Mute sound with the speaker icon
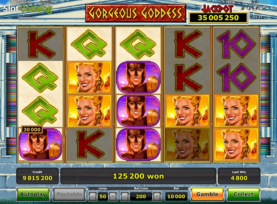 pyautogui.click(x=249, y=8)
